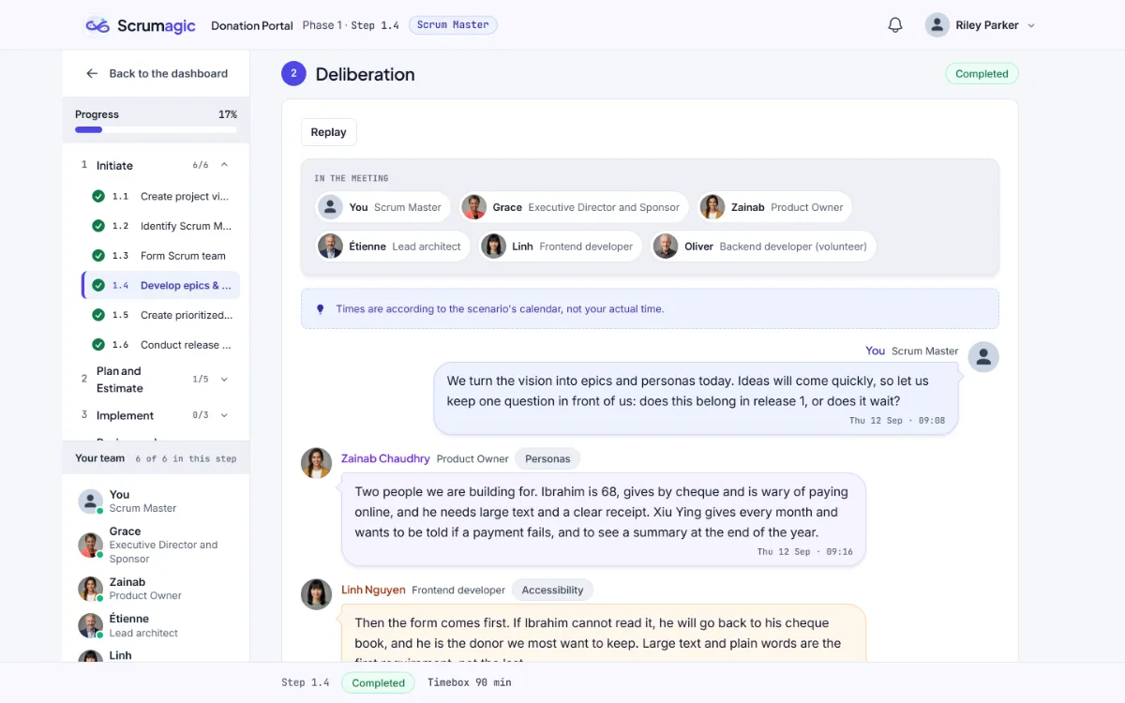Click the "Phase 1 · Step 1.4" header text
Screen dimensions: 1125x703
351,25
